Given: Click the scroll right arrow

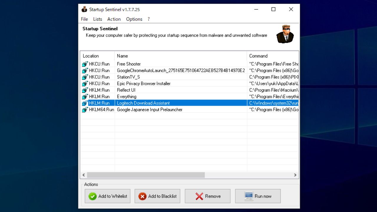Looking at the screenshot, I should coord(295,175).
